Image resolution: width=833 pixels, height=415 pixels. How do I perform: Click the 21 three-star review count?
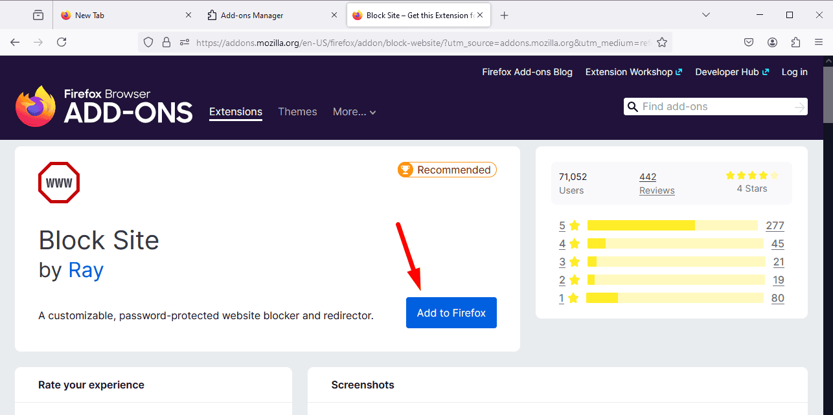779,262
